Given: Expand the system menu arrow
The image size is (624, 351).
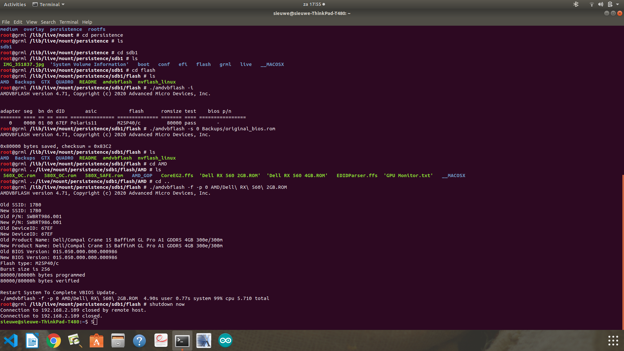Looking at the screenshot, I should (x=617, y=4).
